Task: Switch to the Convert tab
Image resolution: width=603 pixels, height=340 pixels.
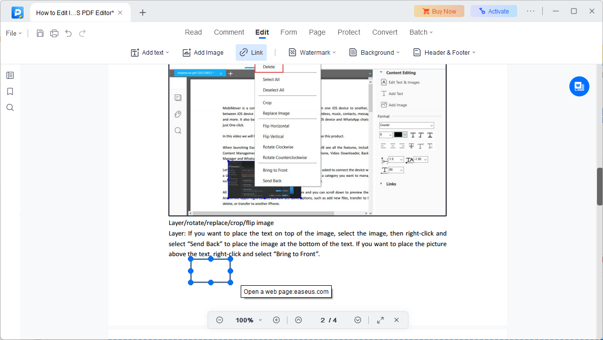Action: (385, 32)
